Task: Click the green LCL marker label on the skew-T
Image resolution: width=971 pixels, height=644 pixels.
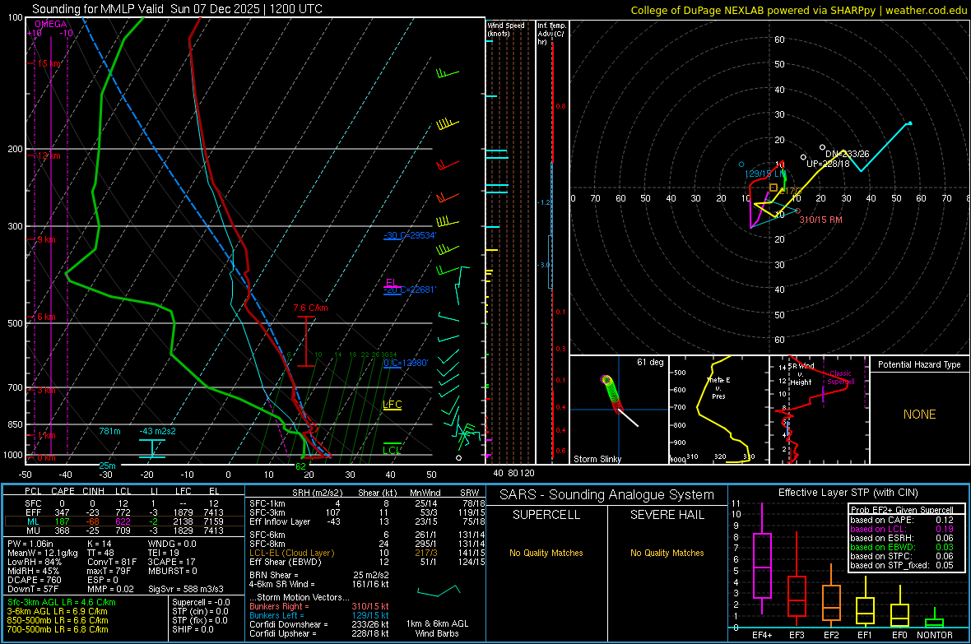Action: tap(392, 450)
